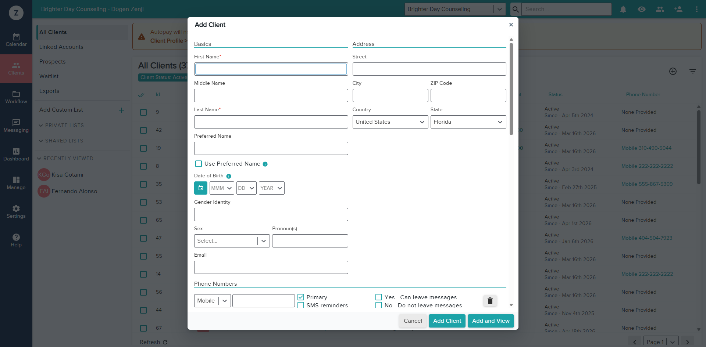Open the three-dot more options menu
706x347 pixels.
(697, 9)
